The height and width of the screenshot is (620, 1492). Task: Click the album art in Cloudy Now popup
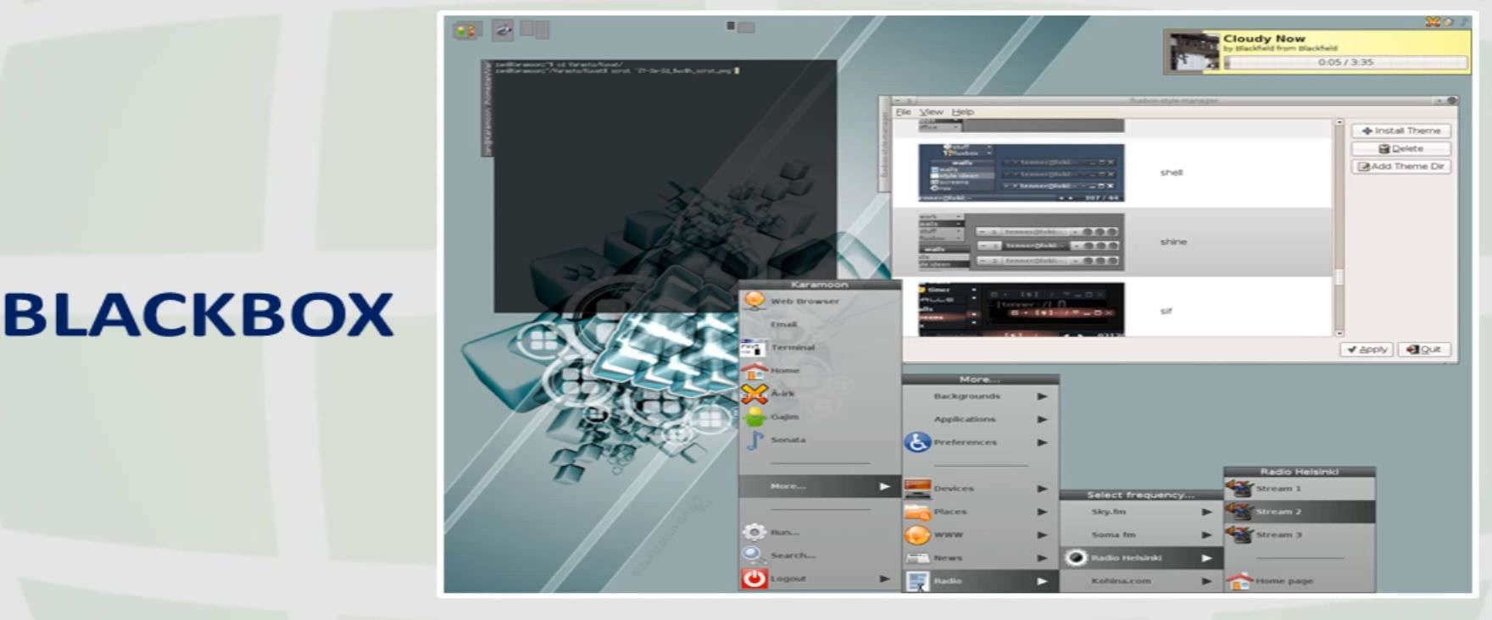point(1194,53)
